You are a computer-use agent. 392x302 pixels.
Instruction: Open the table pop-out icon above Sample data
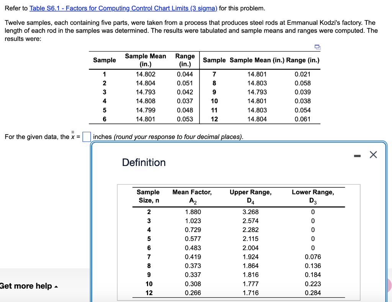[317, 47]
